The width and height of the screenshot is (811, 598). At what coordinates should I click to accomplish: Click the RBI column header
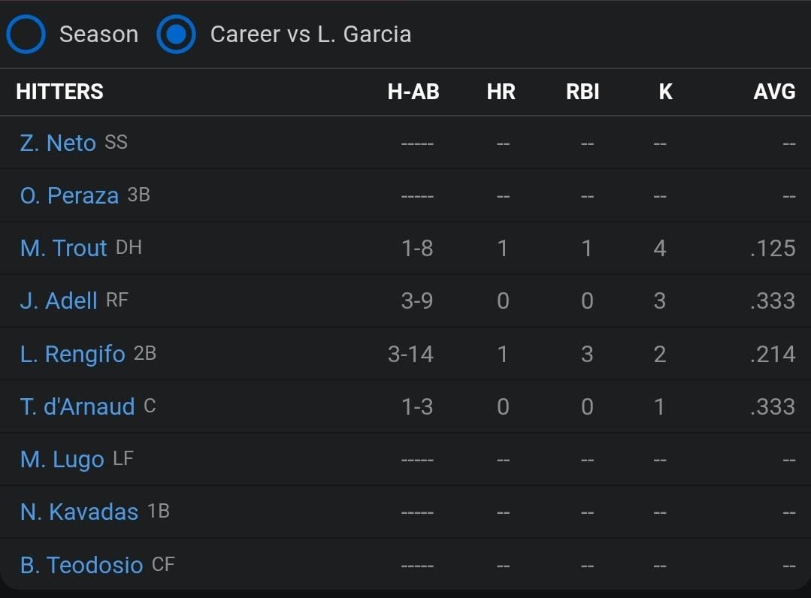pyautogui.click(x=583, y=92)
